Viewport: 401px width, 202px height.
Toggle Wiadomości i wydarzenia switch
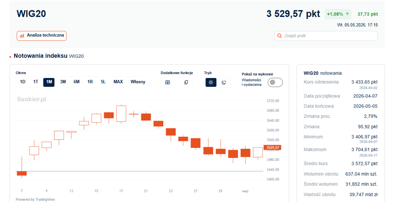275,82
